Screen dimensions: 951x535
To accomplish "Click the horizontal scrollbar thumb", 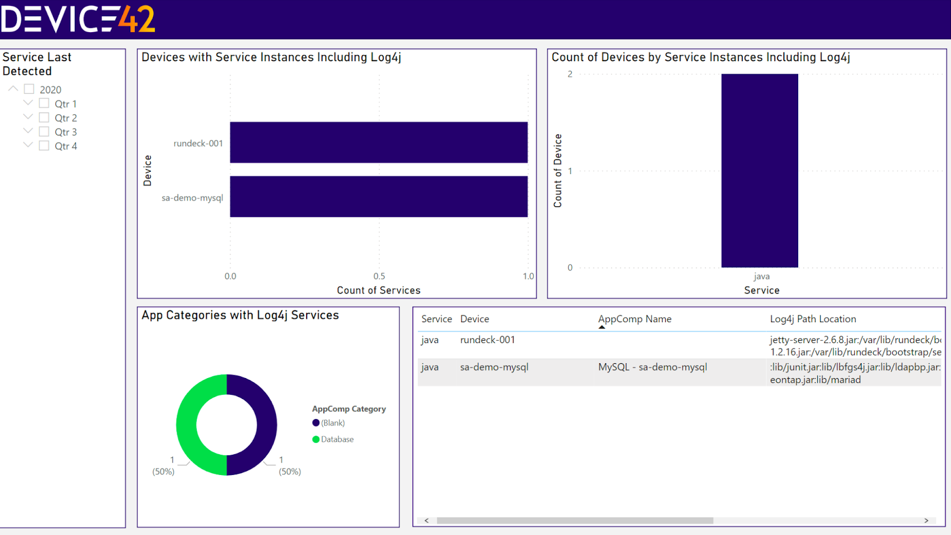I will [x=575, y=521].
